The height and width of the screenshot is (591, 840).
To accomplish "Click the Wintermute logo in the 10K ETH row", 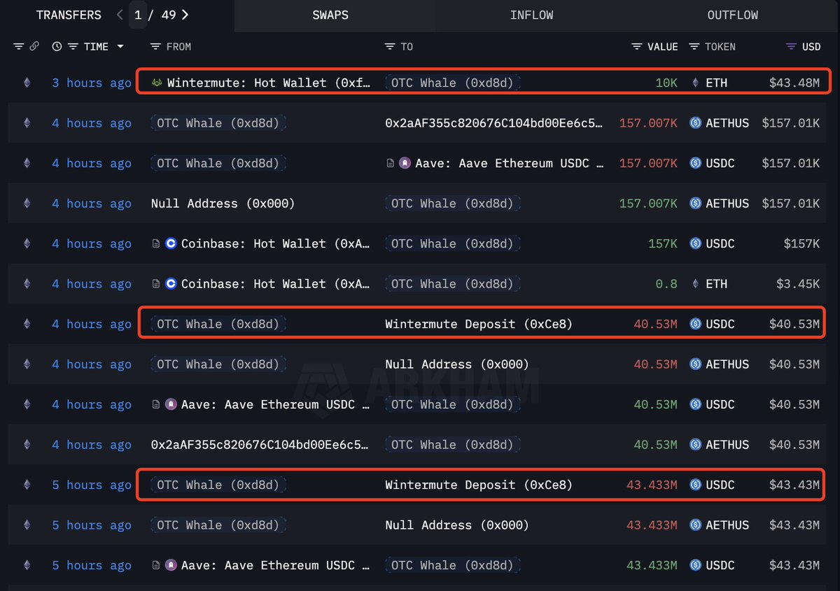I will point(157,83).
